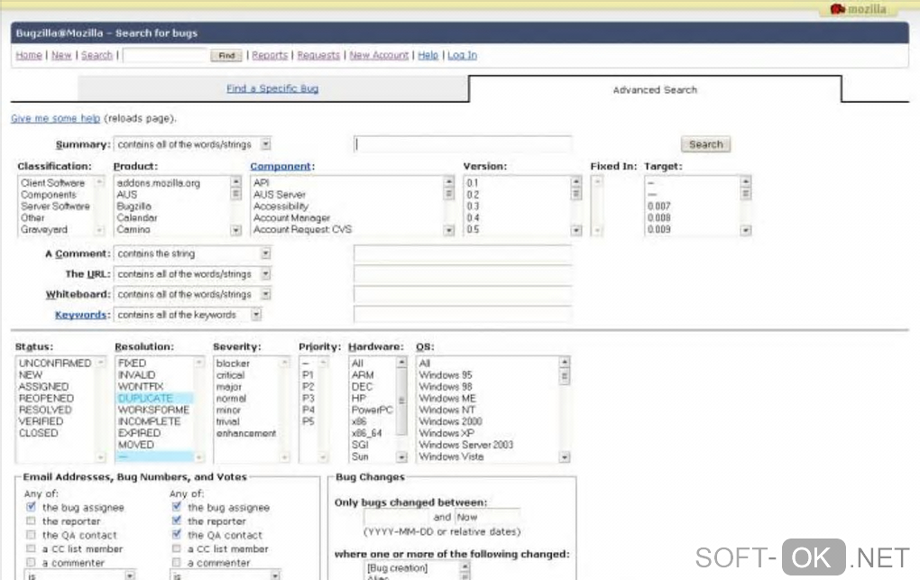Open the Component help link

(x=281, y=167)
